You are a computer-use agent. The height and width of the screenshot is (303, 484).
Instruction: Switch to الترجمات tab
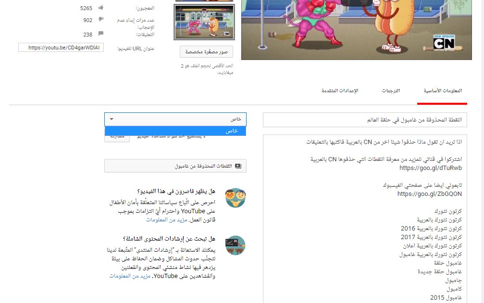(x=391, y=91)
